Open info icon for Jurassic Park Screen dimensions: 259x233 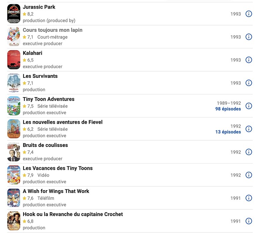point(249,14)
